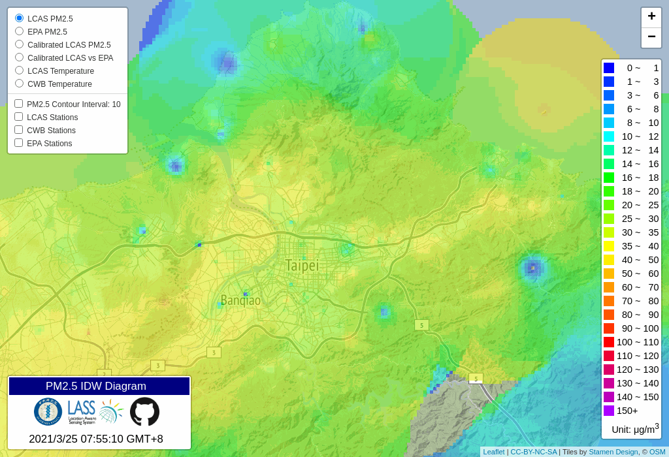The image size is (669, 457).
Task: Select the EPA PM2.5 radio option
Action: pos(20,31)
